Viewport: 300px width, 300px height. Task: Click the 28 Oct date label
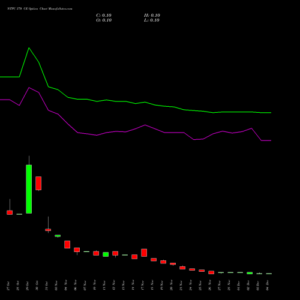pos(18,286)
